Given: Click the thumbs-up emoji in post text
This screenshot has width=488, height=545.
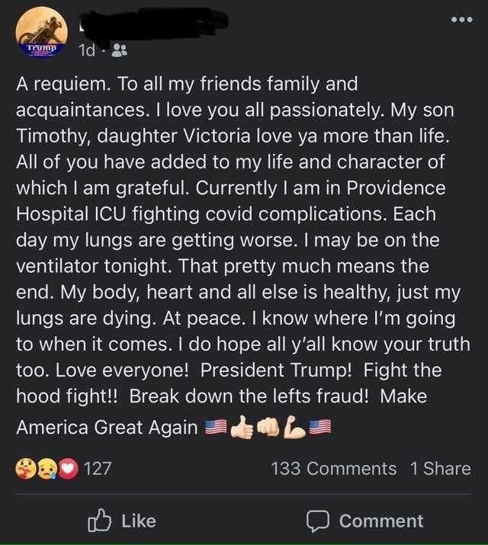Looking at the screenshot, I should pos(242,428).
